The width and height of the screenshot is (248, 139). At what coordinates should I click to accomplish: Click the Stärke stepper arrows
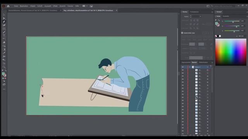(191, 16)
